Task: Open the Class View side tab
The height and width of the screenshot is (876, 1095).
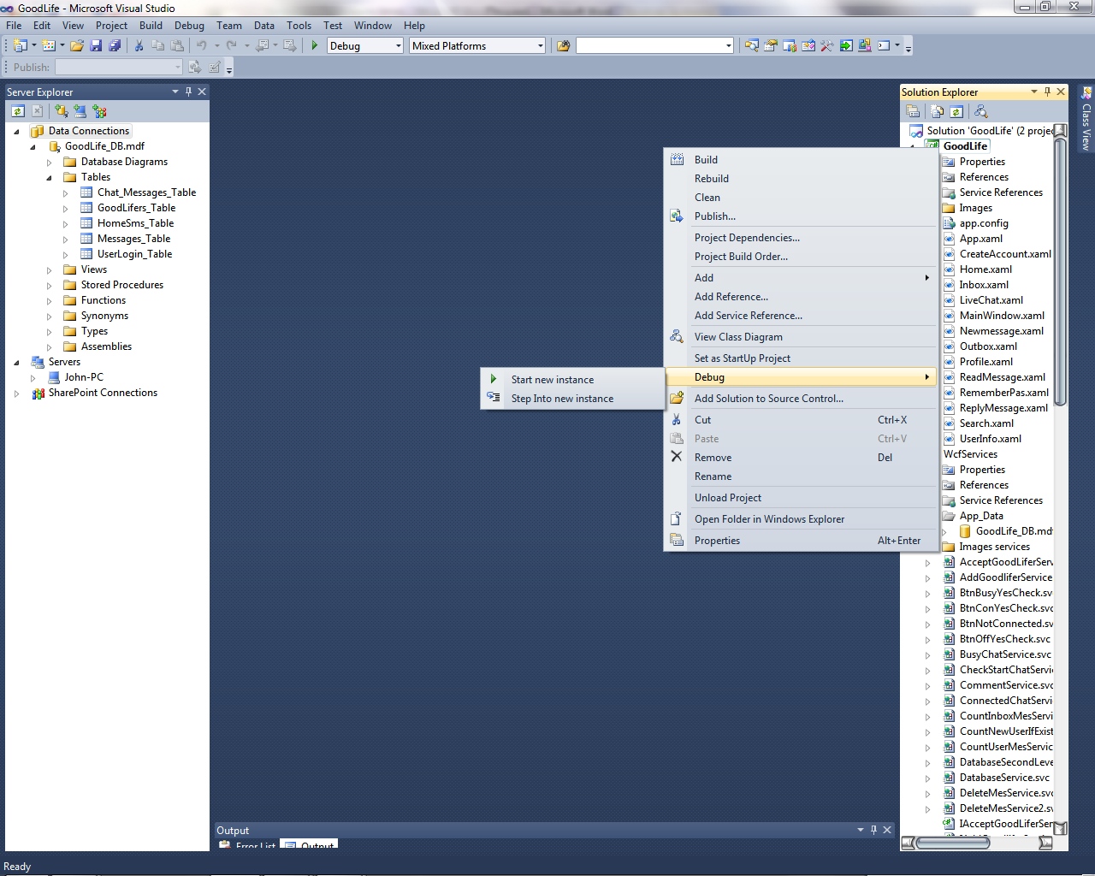Action: [1086, 120]
